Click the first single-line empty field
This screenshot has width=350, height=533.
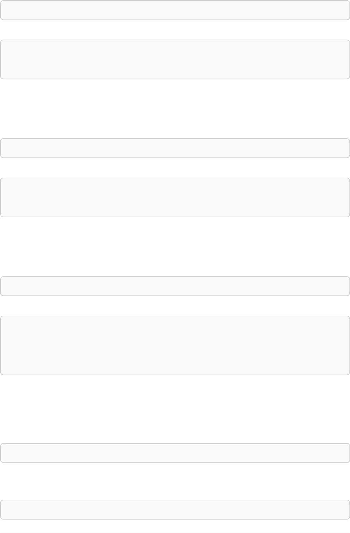pos(175,10)
